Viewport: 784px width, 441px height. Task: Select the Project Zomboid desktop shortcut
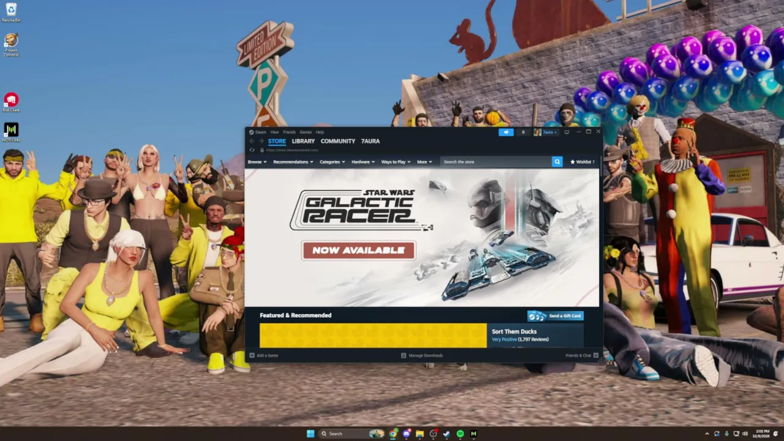pyautogui.click(x=11, y=45)
